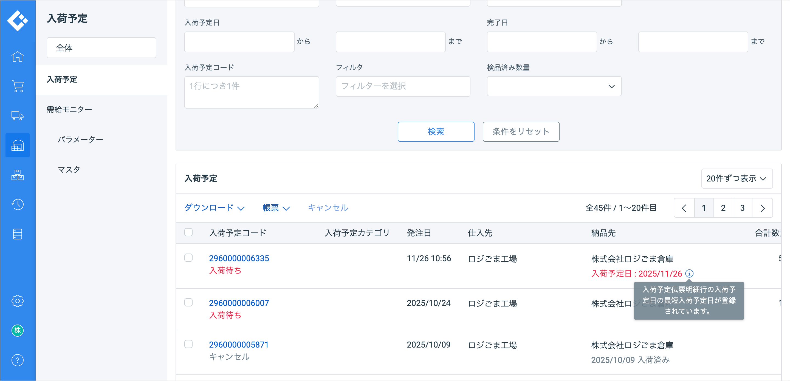Select 需給モニター in the side menu

click(x=69, y=109)
